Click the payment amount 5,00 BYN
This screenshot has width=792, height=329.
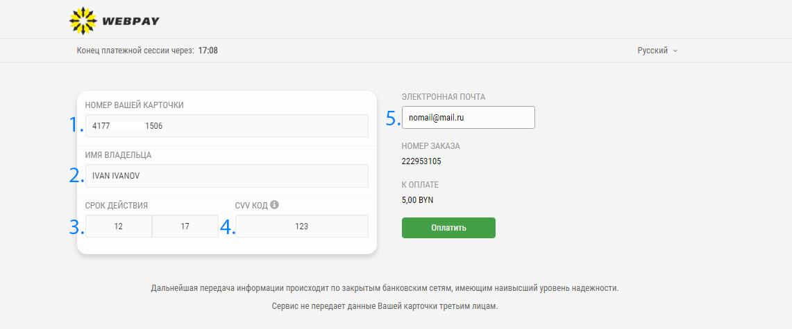(417, 200)
